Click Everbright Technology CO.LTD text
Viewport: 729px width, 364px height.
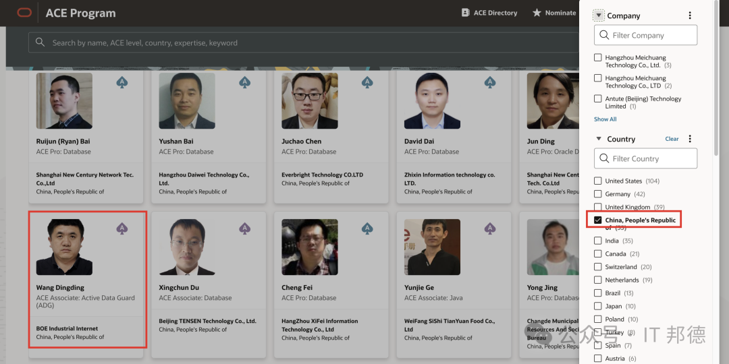[322, 175]
